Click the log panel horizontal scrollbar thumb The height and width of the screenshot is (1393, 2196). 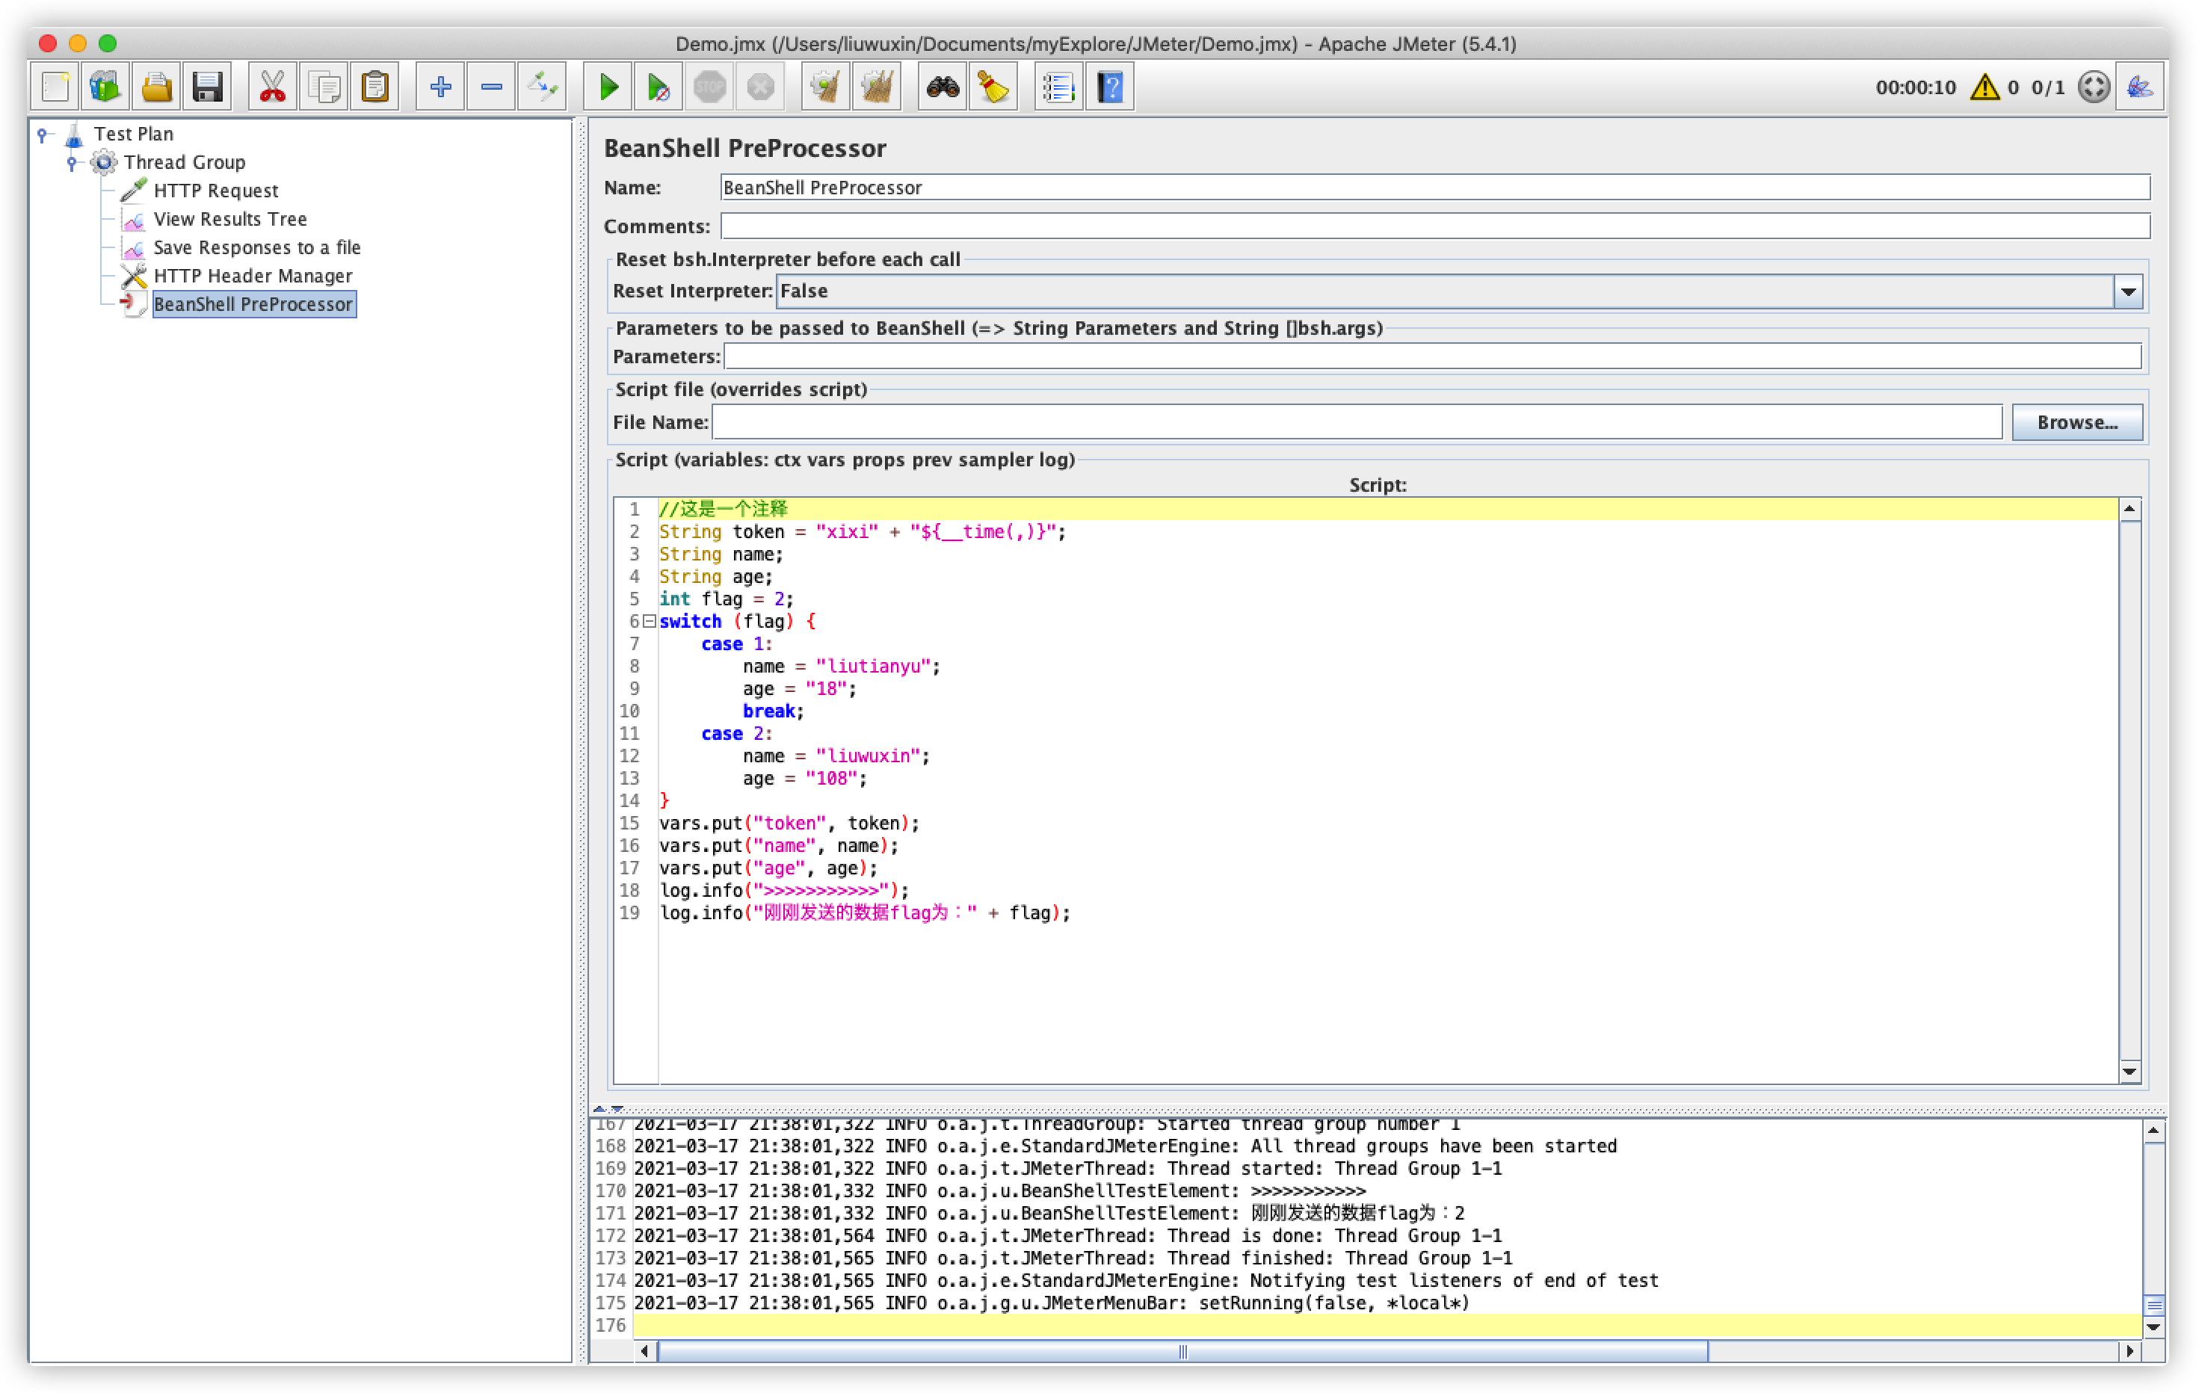1182,1351
